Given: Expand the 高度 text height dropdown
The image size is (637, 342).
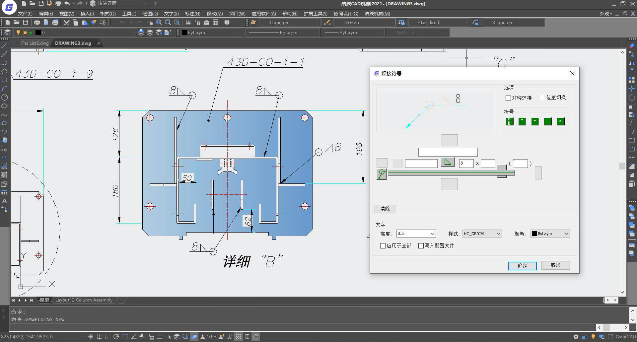Looking at the screenshot, I should 432,234.
